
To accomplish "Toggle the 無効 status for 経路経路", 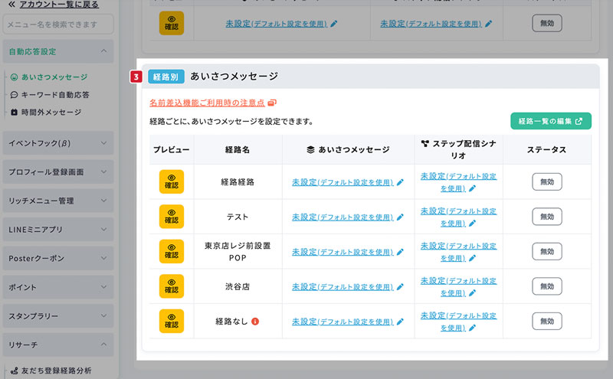I will [x=547, y=182].
